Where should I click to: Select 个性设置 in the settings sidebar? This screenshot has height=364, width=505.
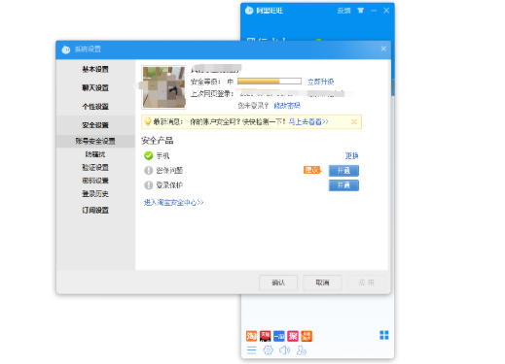(x=95, y=107)
